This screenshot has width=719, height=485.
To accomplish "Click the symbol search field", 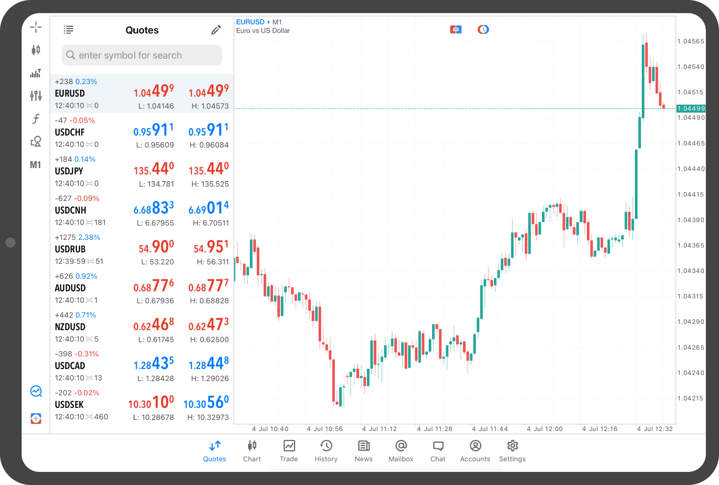I will 142,55.
